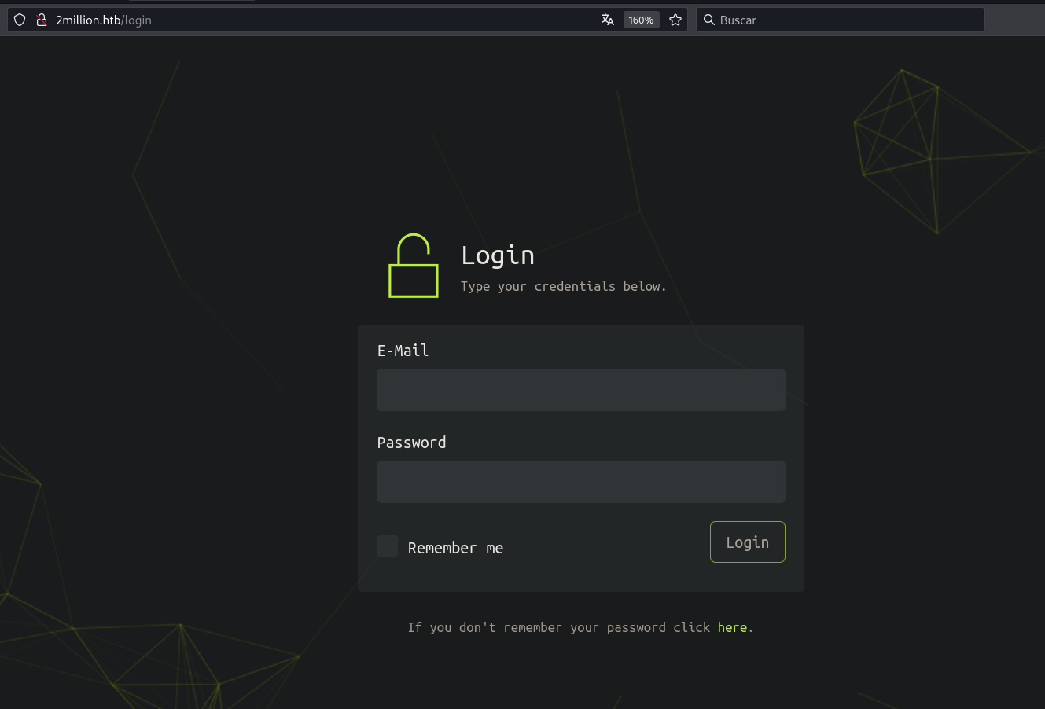1045x709 pixels.
Task: Click the Buscar search box
Action: pyautogui.click(x=845, y=20)
